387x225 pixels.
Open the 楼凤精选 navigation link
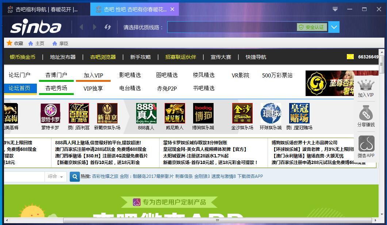[204, 75]
